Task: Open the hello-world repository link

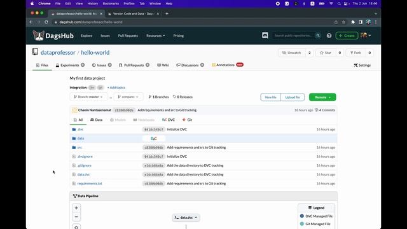Action: click(95, 52)
